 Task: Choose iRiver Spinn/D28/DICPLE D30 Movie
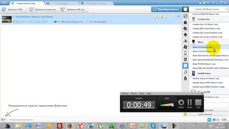click(x=210, y=60)
